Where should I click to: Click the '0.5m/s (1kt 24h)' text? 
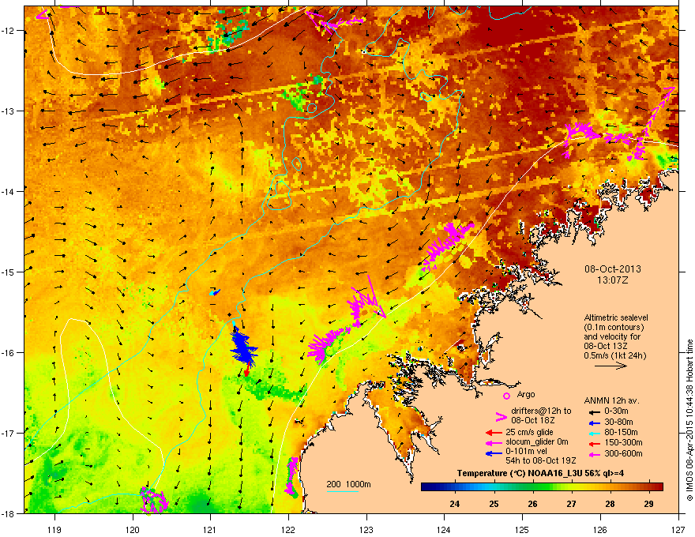(615, 355)
